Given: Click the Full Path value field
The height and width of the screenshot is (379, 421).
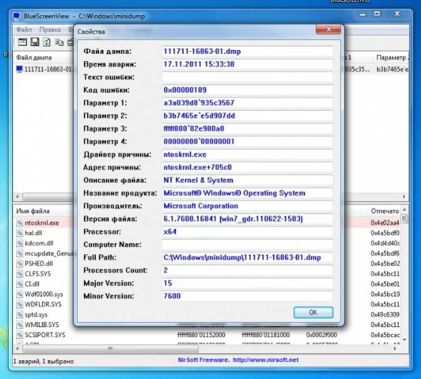Looking at the screenshot, I should (248, 257).
